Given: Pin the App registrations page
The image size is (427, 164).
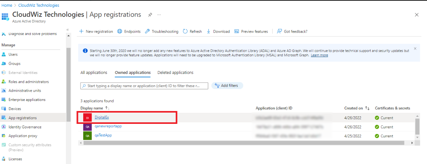Looking at the screenshot, I should (150, 15).
